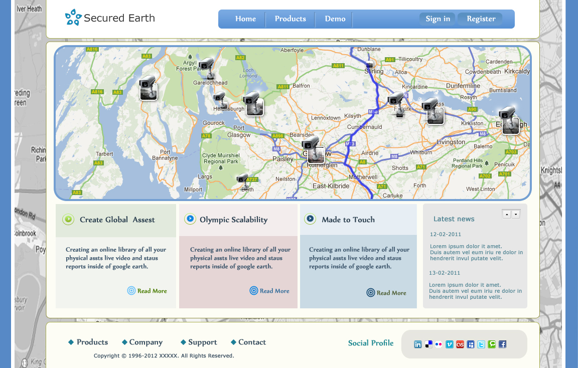Click the Dunfermline label on the map

click(463, 86)
